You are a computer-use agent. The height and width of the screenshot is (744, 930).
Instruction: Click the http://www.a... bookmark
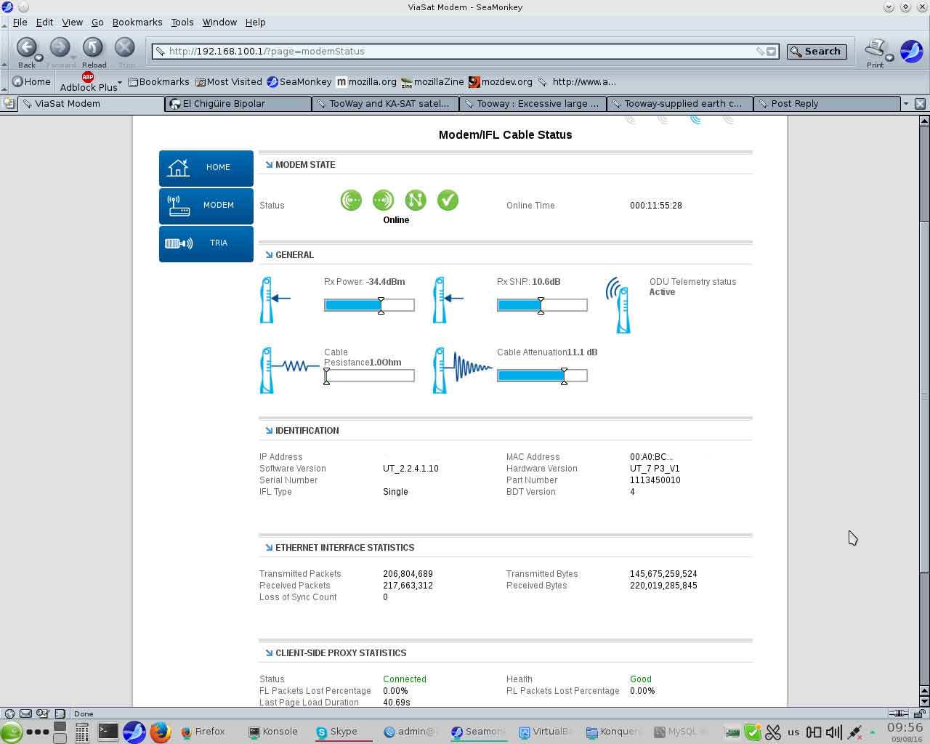[x=577, y=81]
